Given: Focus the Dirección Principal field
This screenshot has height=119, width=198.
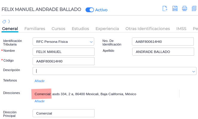Looking at the screenshot, I should pos(63,113).
